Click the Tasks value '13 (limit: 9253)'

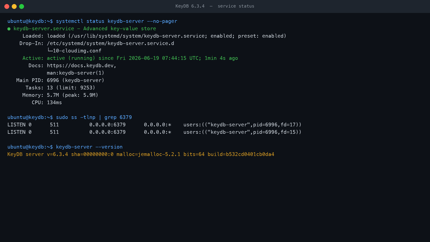point(71,88)
